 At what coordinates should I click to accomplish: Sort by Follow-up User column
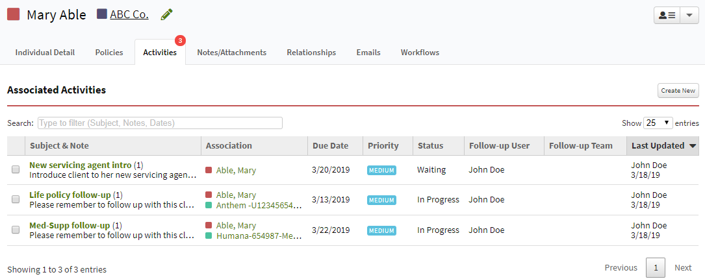click(504, 145)
